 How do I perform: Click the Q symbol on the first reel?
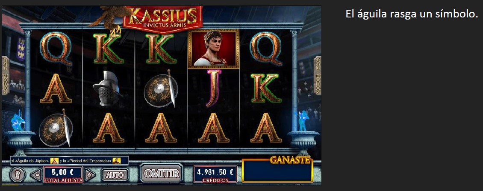coord(56,49)
